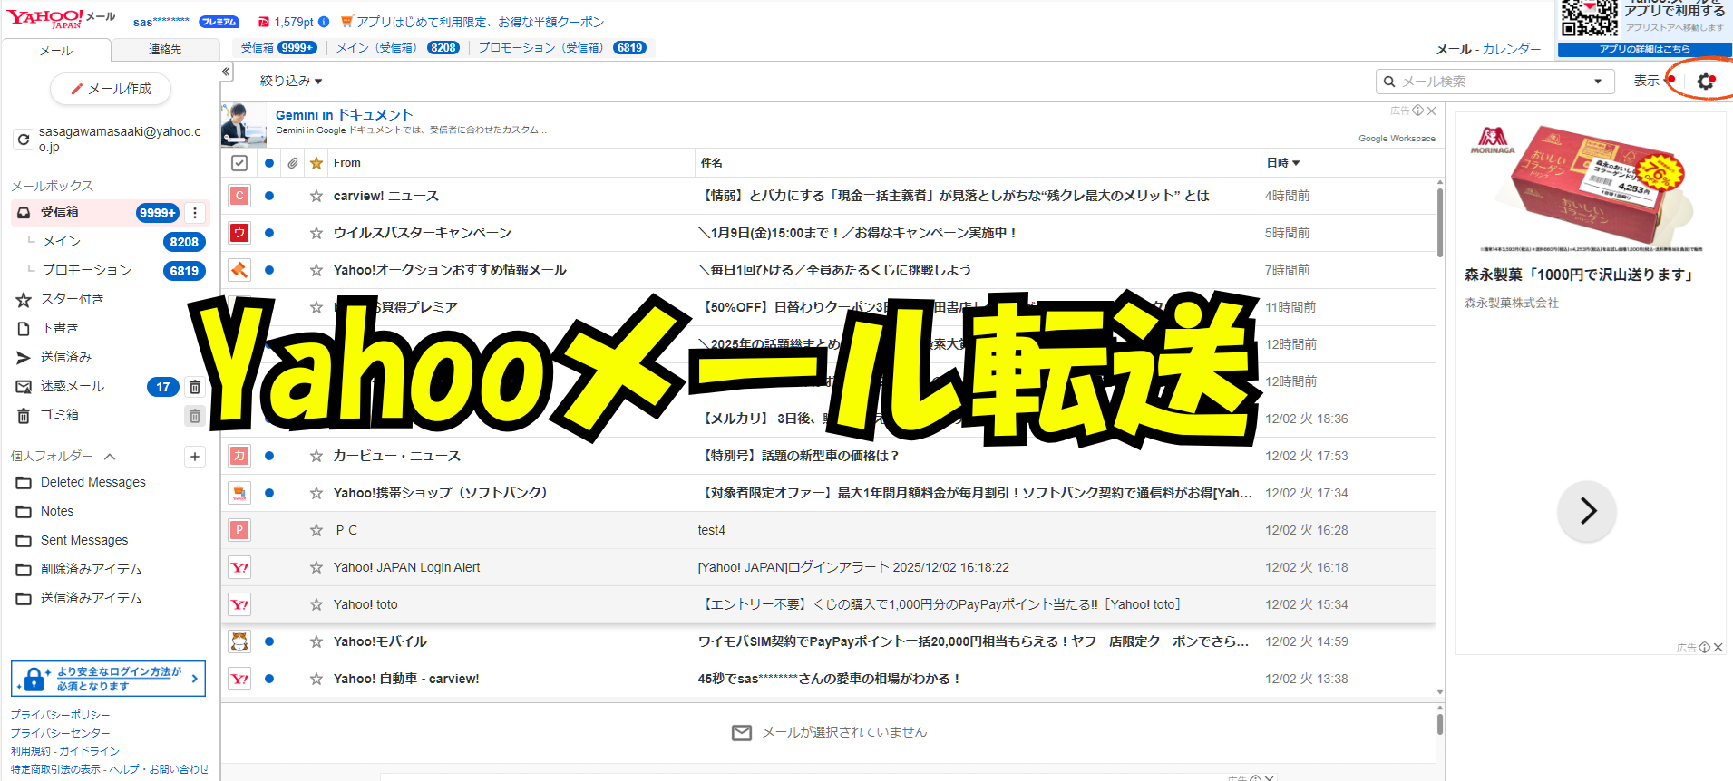Image resolution: width=1733 pixels, height=781 pixels.
Task: Click the refresh icon beside the account email
Action: coord(24,140)
